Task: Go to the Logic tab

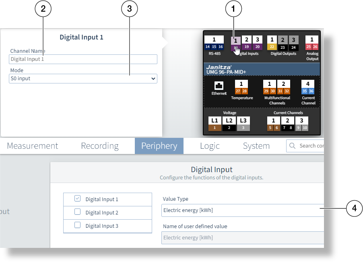Action: (x=210, y=146)
